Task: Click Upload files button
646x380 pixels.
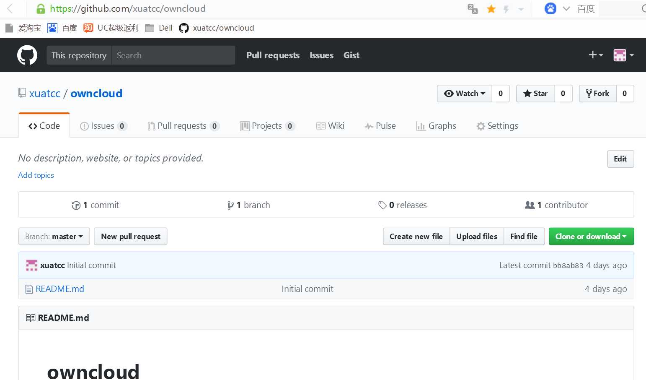Action: coord(477,237)
